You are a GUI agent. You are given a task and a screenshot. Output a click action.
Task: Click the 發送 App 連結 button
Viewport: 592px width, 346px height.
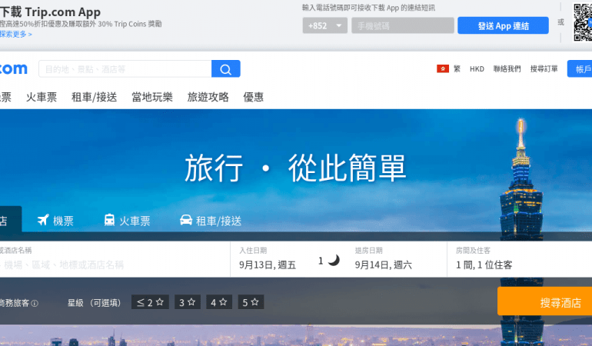tap(503, 25)
